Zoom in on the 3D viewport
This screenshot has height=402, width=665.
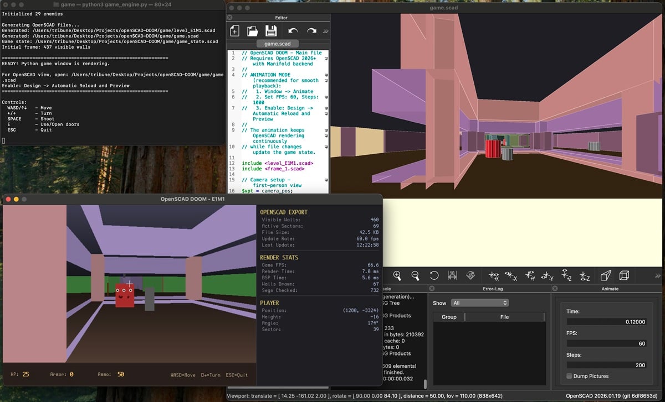coord(397,275)
